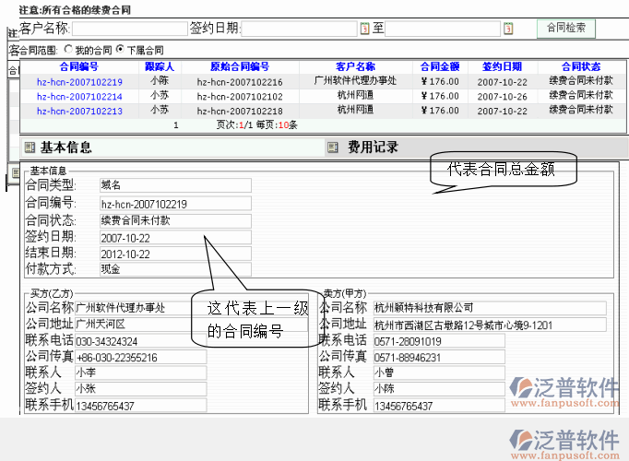Open contract hz-hcn-2007102214 link
The image size is (629, 461).
click(79, 96)
